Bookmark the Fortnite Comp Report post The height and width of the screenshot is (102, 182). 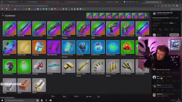(x=172, y=29)
